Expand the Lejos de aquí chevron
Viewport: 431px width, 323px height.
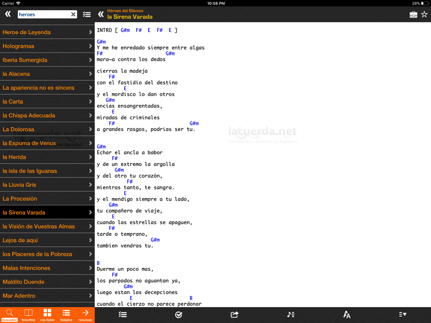(90, 240)
